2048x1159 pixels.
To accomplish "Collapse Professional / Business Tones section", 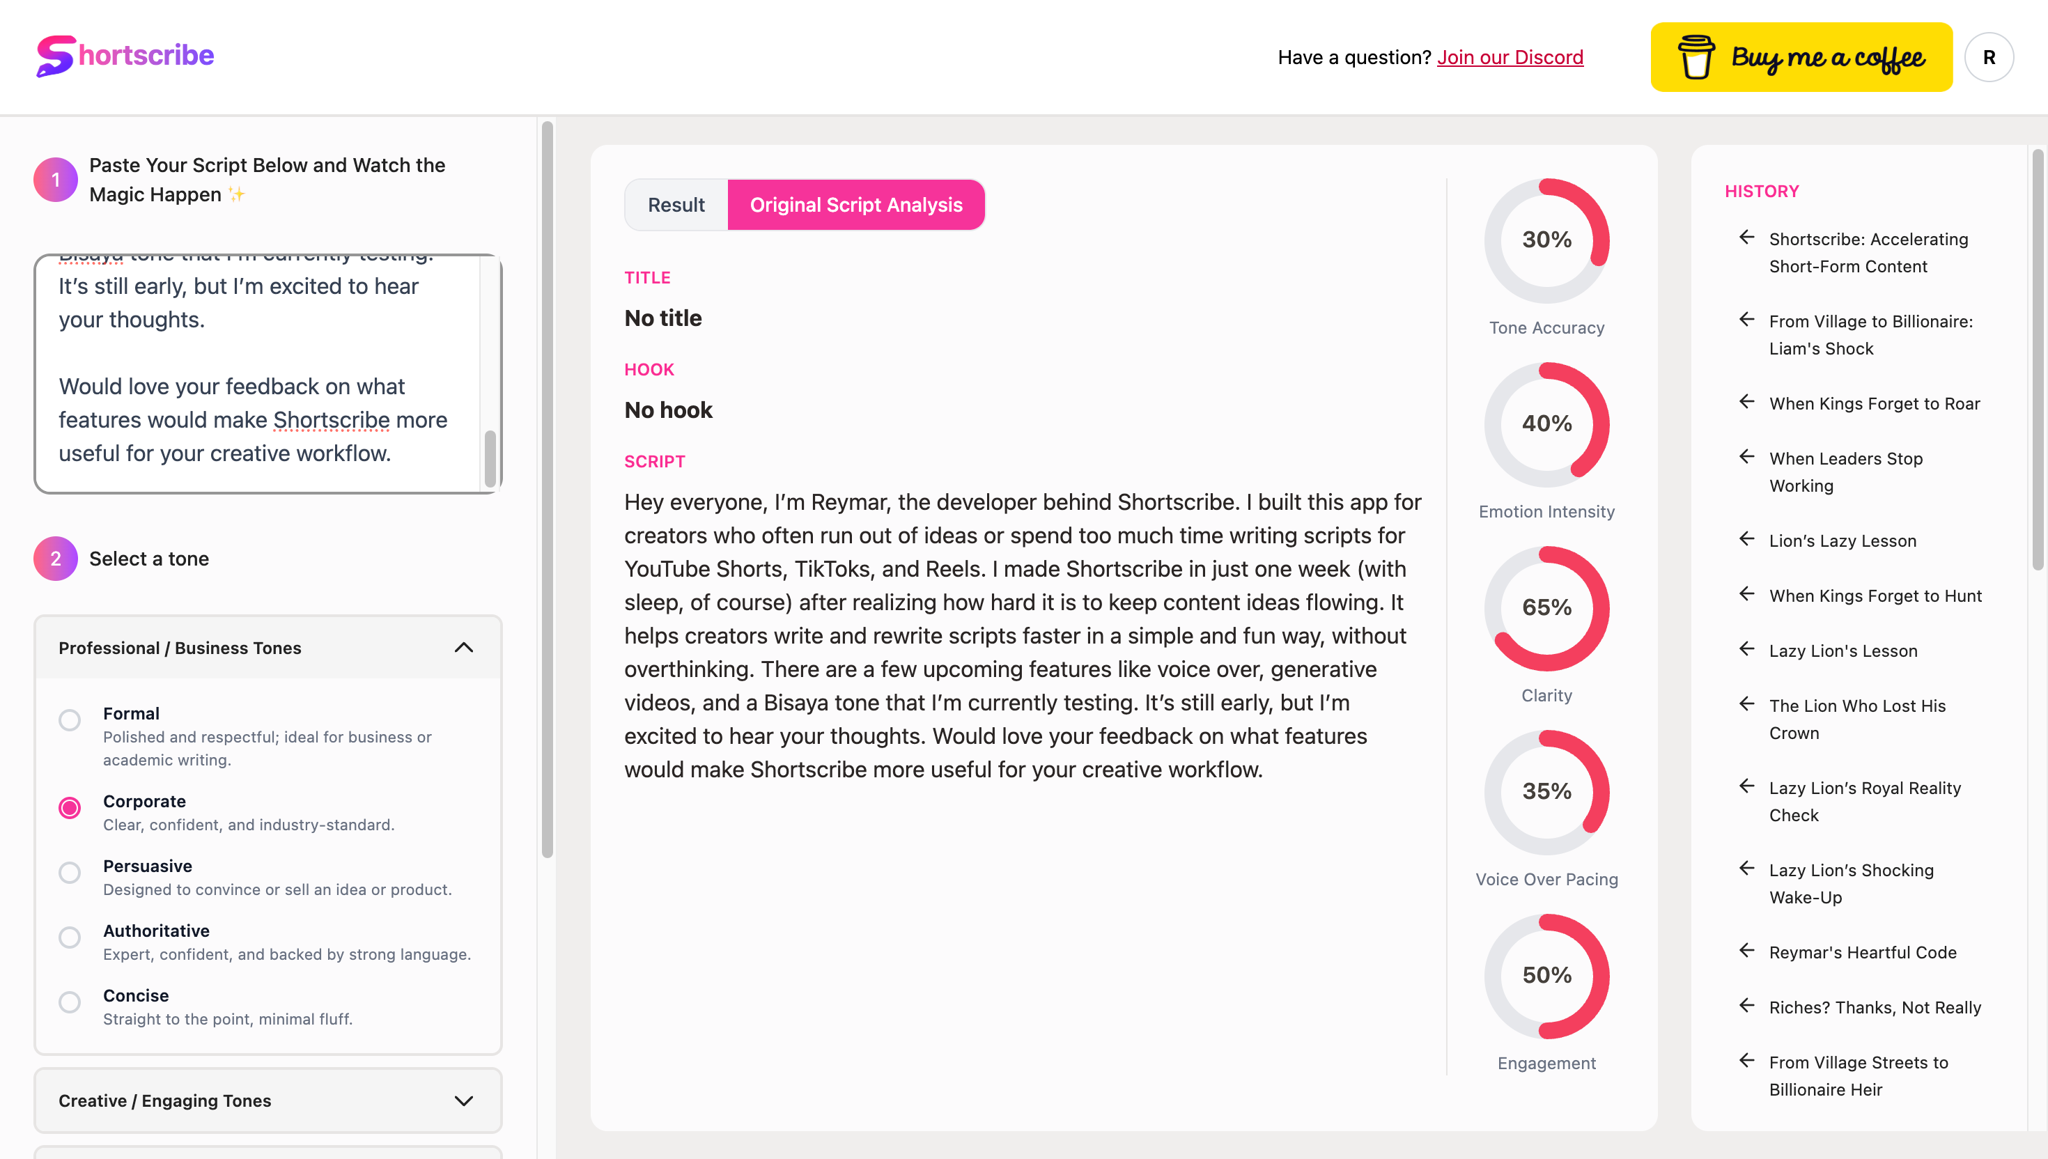I will 464,647.
